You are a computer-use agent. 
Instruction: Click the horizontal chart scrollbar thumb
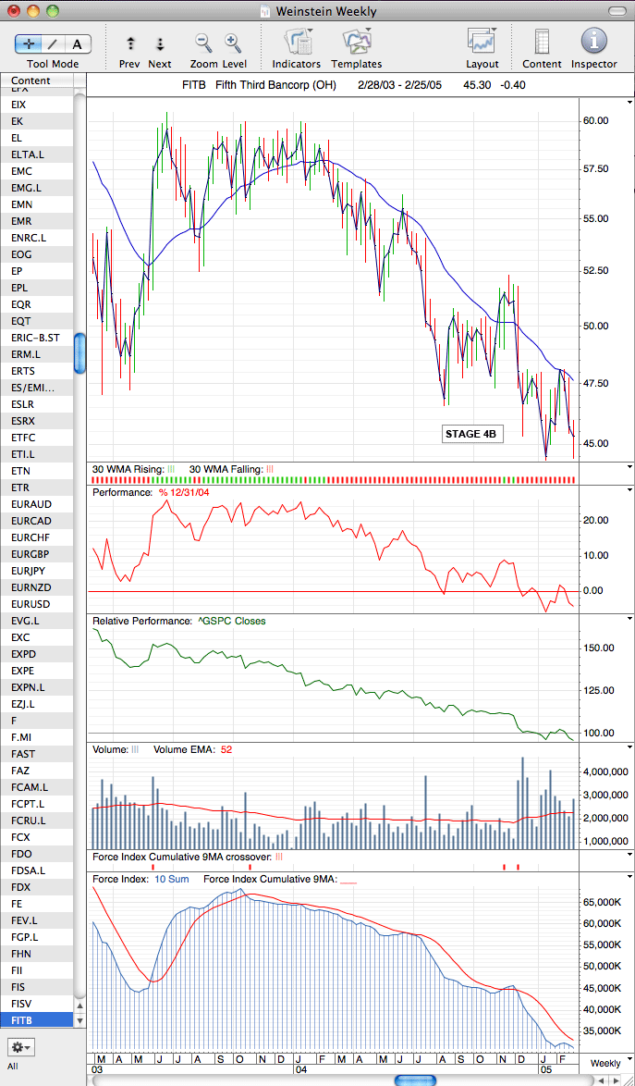point(415,1080)
